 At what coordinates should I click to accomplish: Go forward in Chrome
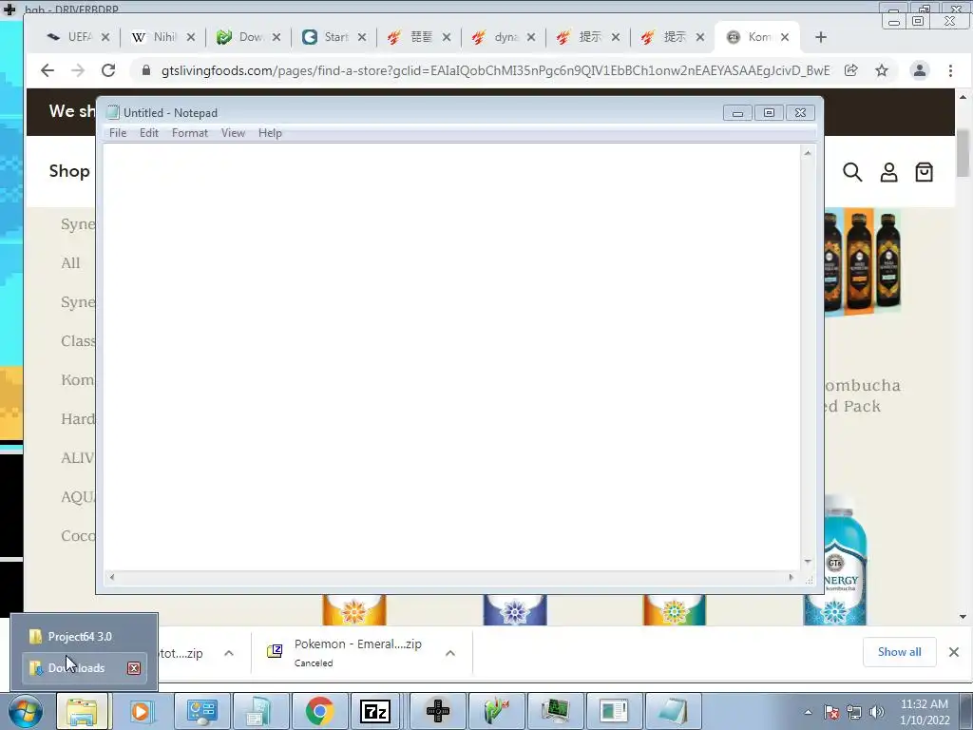pyautogui.click(x=78, y=70)
